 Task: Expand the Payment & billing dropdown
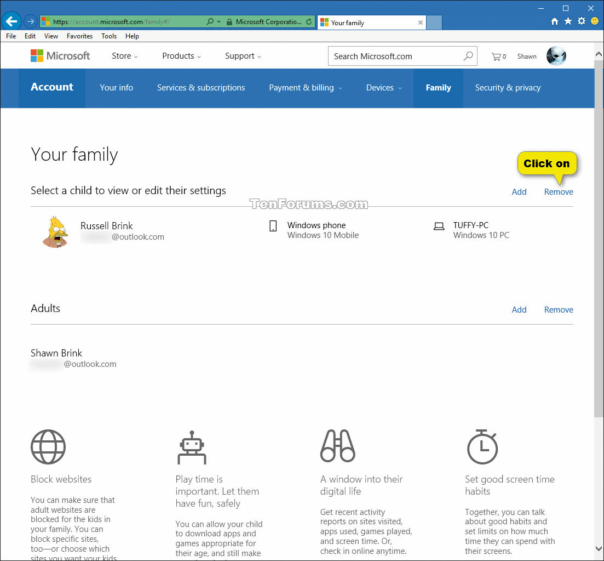click(x=306, y=88)
